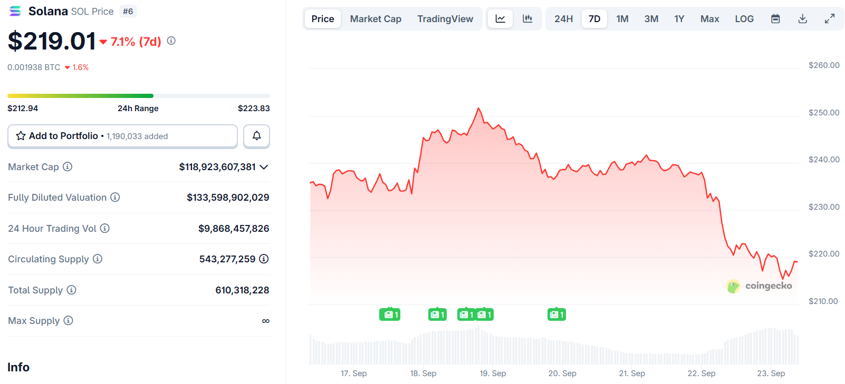Image resolution: width=845 pixels, height=384 pixels.
Task: Open 7d price change info icon
Action: click(x=171, y=41)
